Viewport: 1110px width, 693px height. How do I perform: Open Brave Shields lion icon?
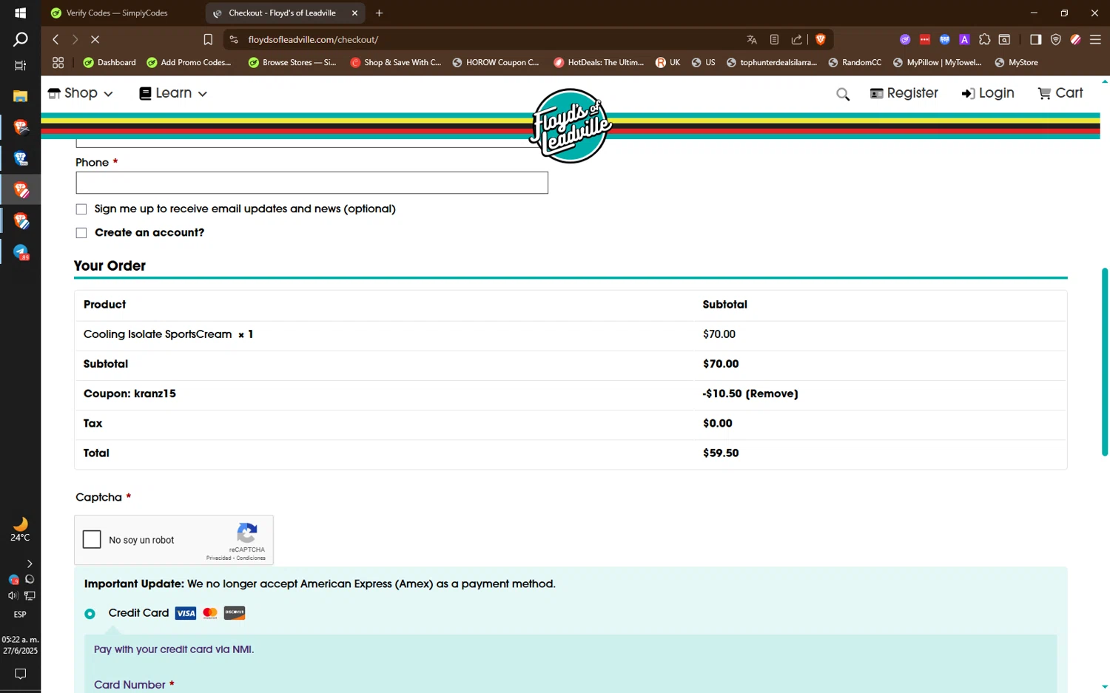point(820,40)
